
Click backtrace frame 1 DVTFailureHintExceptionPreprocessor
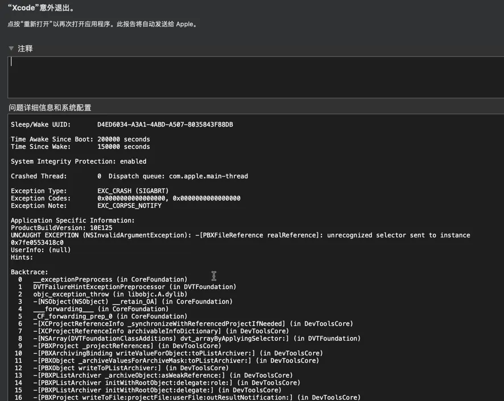coord(127,287)
